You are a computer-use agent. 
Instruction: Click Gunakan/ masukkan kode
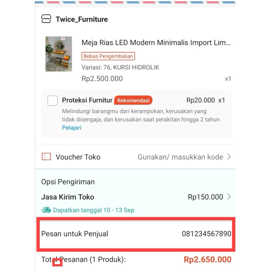pos(180,157)
